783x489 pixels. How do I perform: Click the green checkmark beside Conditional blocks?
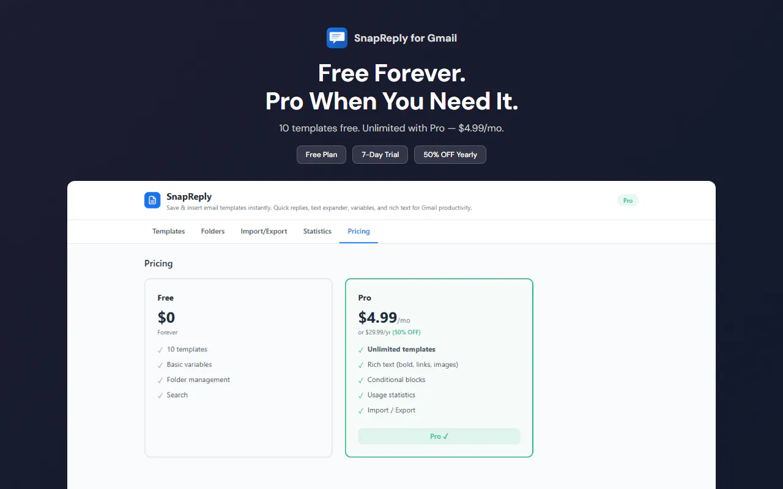pyautogui.click(x=361, y=380)
